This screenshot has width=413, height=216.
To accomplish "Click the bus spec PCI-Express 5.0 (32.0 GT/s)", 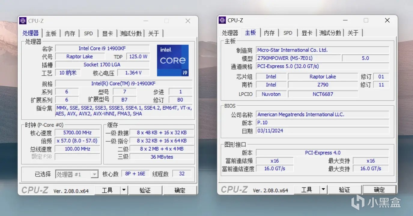I will pos(322,66).
